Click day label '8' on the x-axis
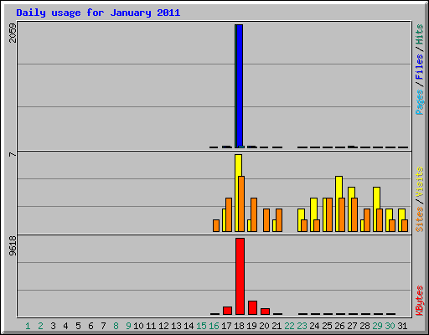 (116, 326)
